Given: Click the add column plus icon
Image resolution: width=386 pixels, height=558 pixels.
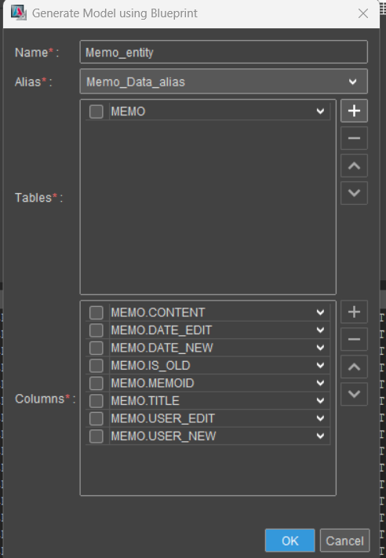Looking at the screenshot, I should point(354,312).
